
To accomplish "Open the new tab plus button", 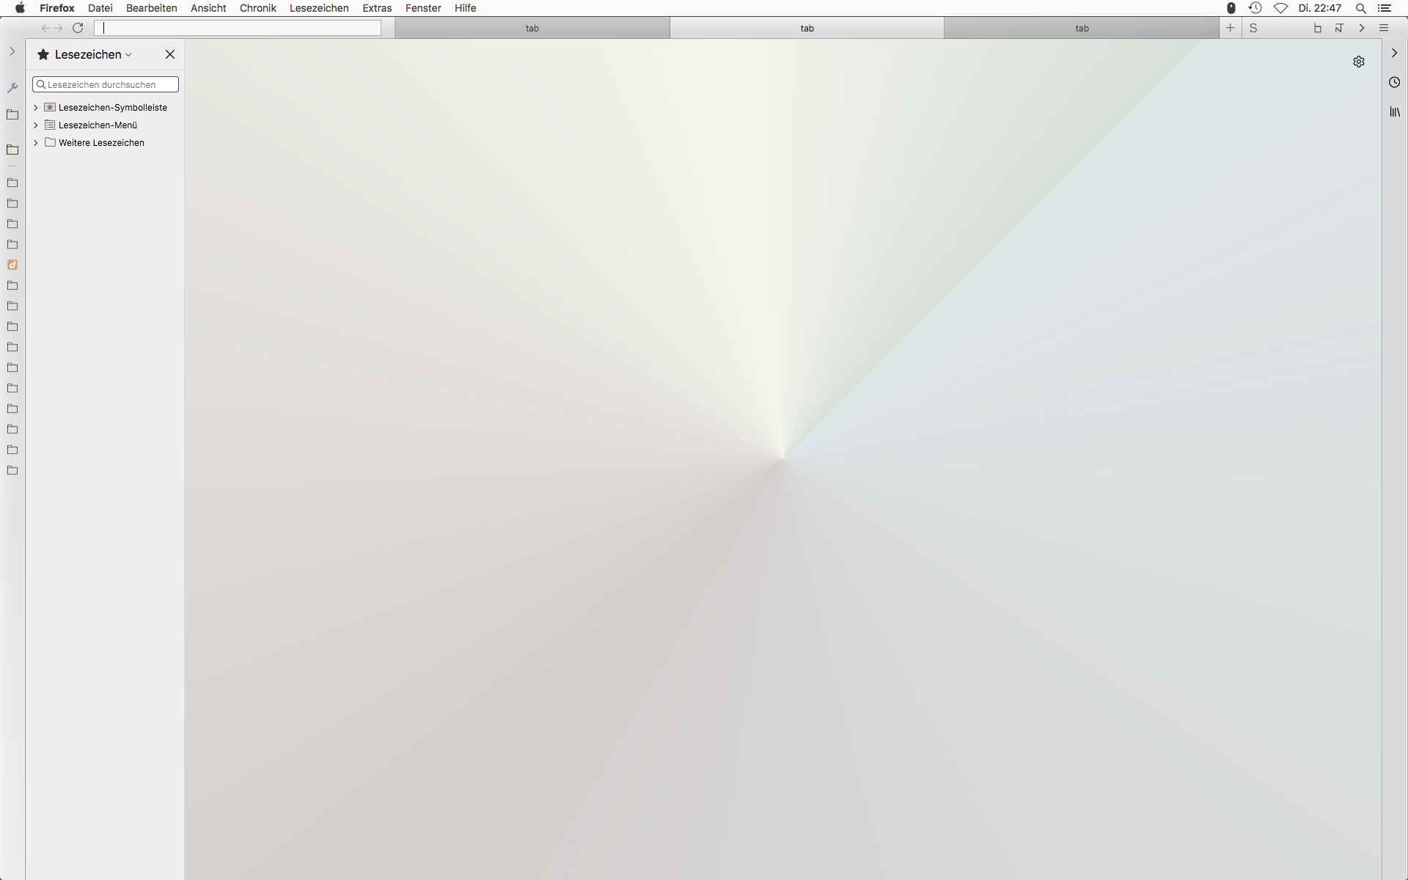I will (1230, 28).
